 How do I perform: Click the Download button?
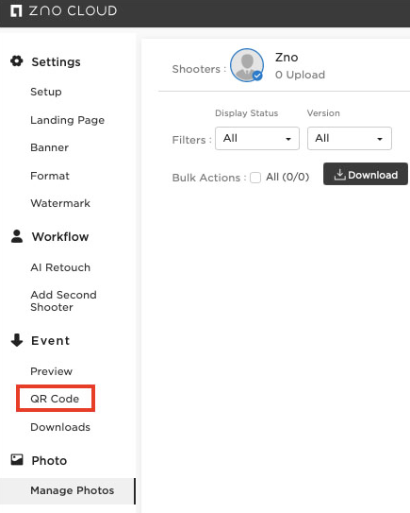[366, 174]
